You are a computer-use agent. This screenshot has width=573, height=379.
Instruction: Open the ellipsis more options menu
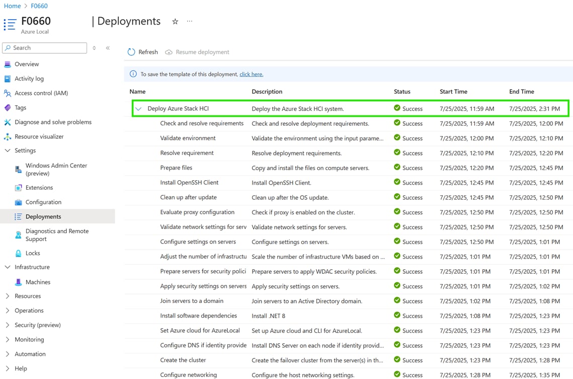(x=189, y=21)
